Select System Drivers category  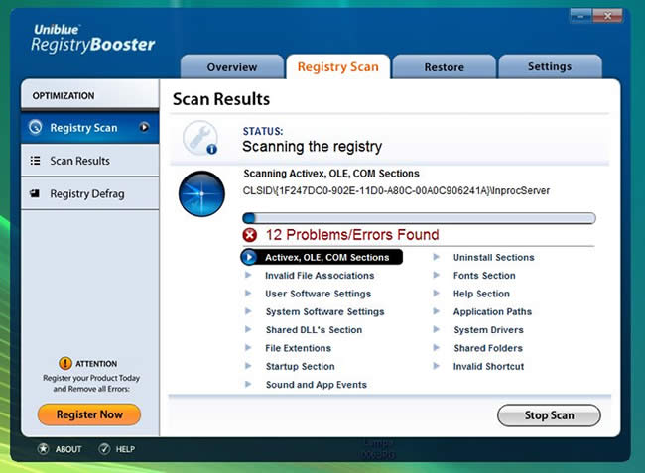(488, 330)
